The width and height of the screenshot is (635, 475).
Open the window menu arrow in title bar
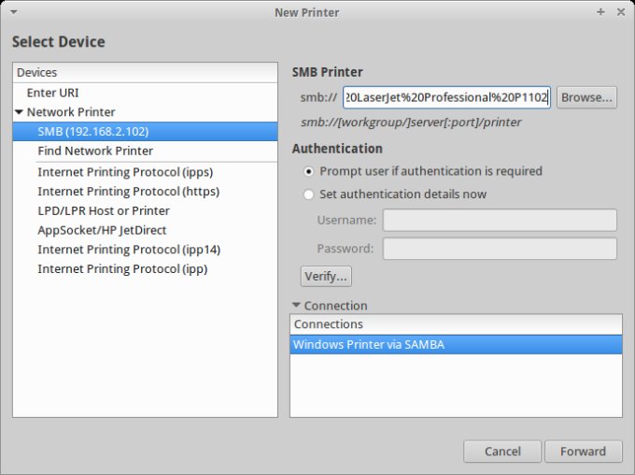[x=11, y=12]
